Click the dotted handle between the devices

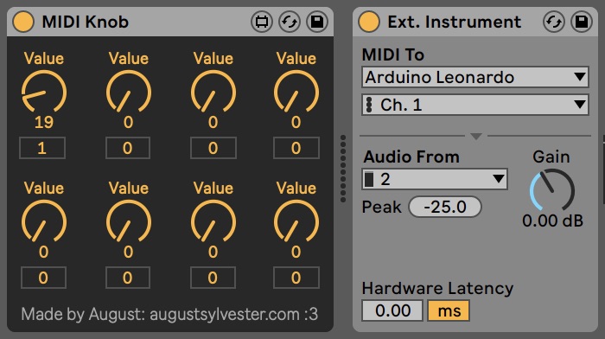pos(343,169)
